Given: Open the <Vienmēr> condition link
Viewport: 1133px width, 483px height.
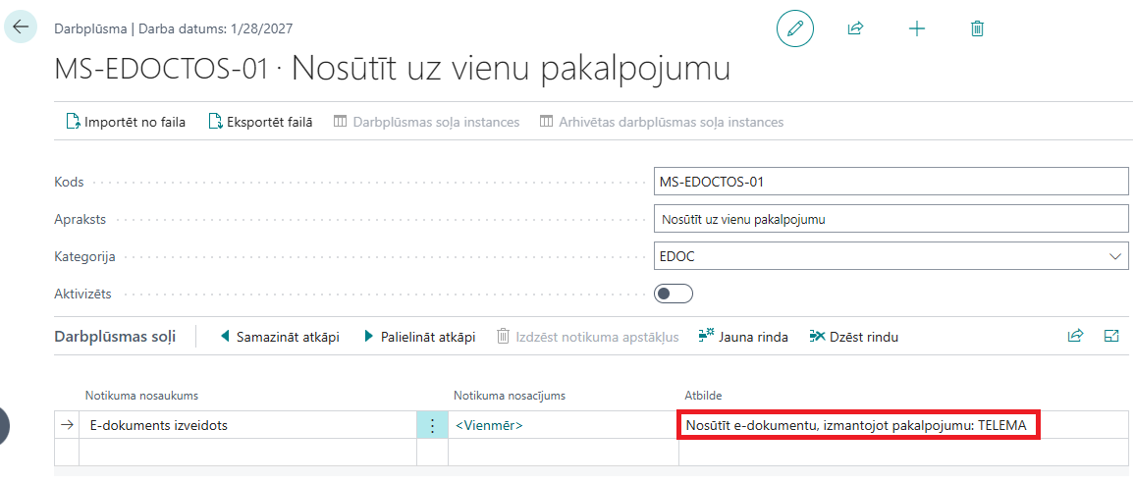Looking at the screenshot, I should pos(488,425).
